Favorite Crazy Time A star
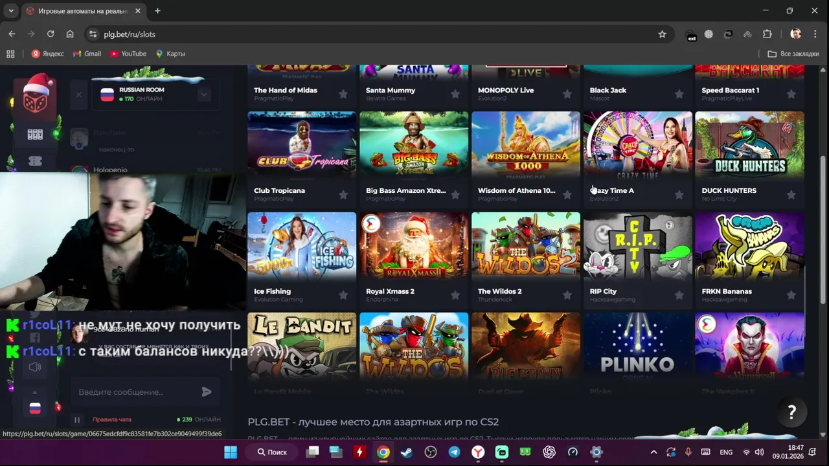This screenshot has width=829, height=466. pos(679,195)
